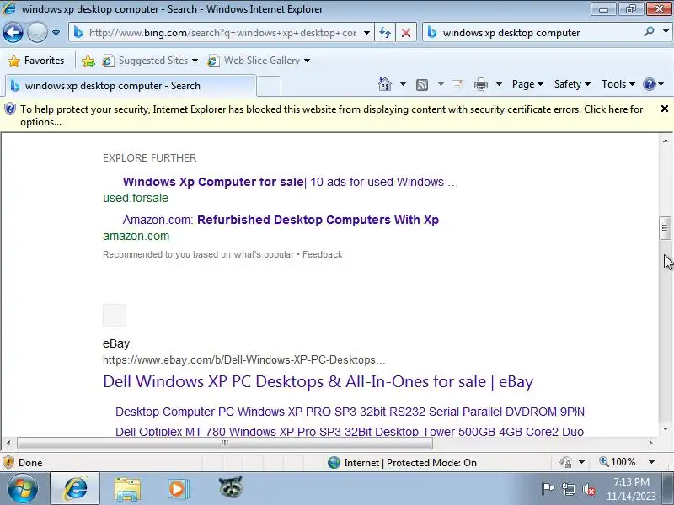Image resolution: width=674 pixels, height=505 pixels.
Task: Expand the zoom level dropdown arrow
Action: click(x=651, y=462)
